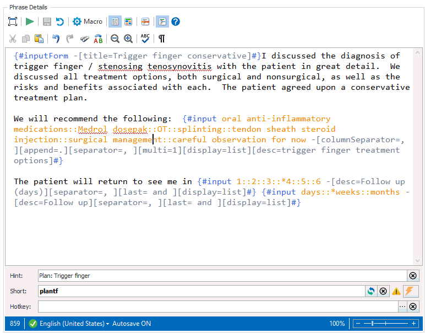Click into Hint field 'Plan: Trigger finger'
The image size is (425, 333).
(x=222, y=276)
